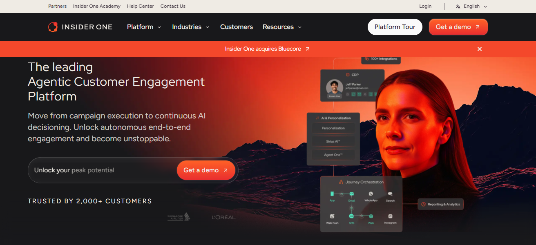Click the Journey Orchestration heading icon

[341, 182]
